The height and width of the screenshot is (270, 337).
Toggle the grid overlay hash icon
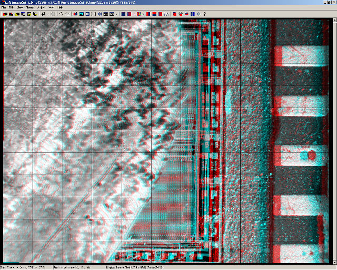[x=186, y=14]
